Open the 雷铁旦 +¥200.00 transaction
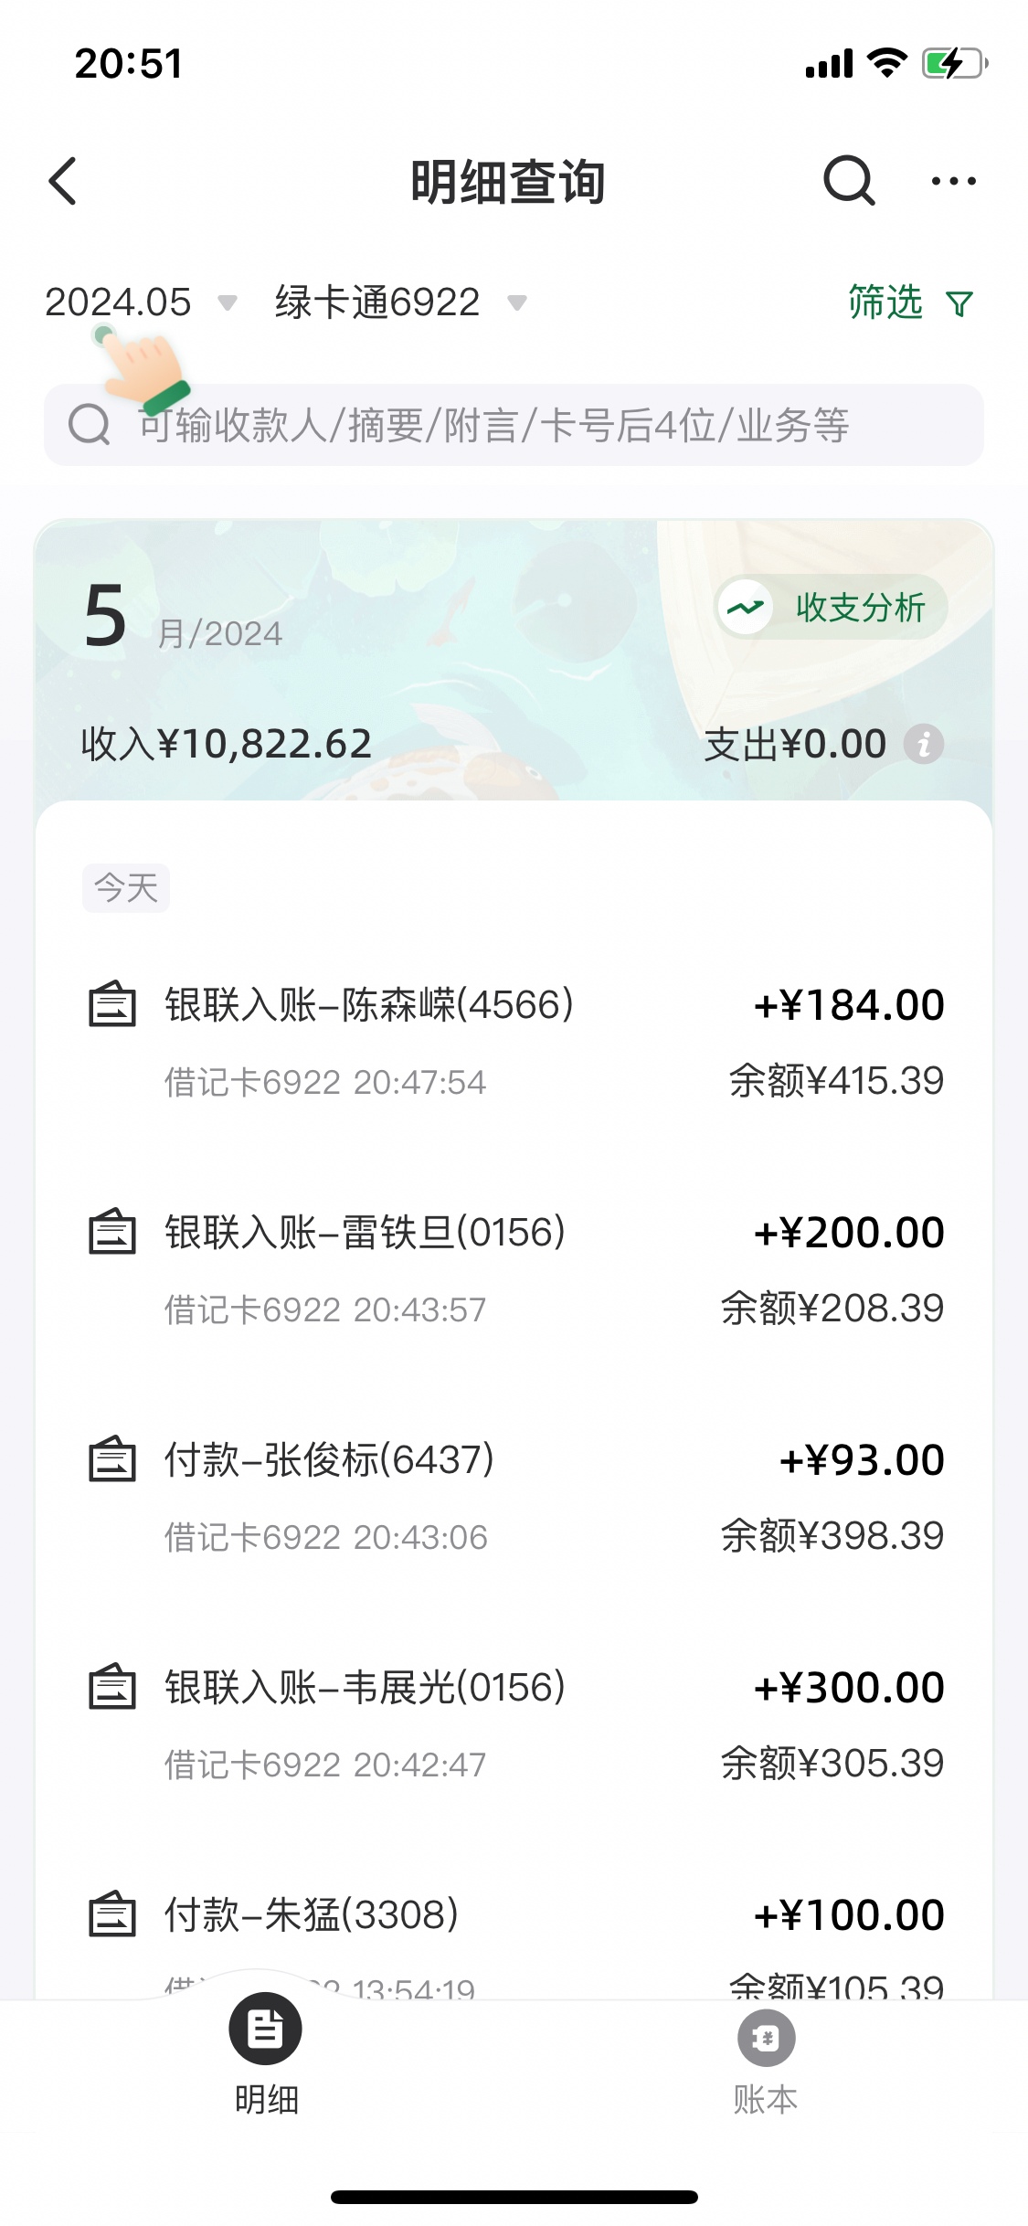This screenshot has width=1028, height=2226. point(514,1269)
